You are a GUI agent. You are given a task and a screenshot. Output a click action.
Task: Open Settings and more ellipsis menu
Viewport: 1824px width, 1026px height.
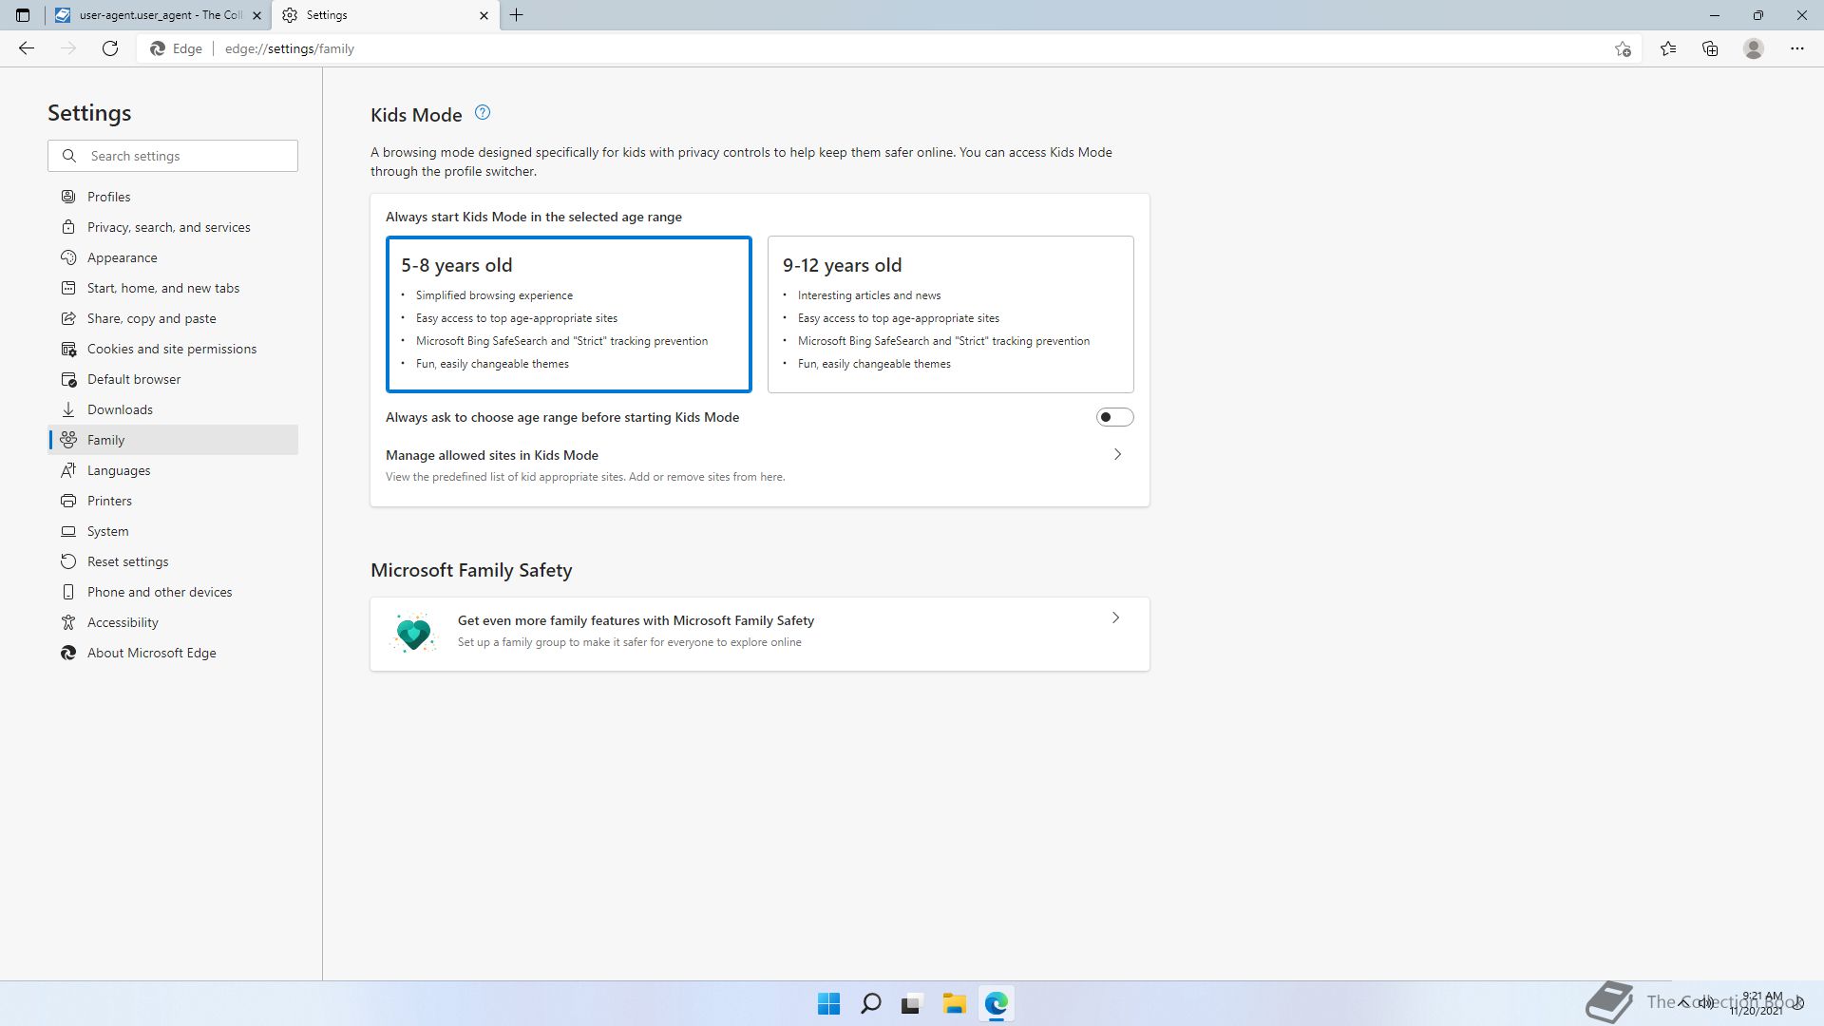1797,48
